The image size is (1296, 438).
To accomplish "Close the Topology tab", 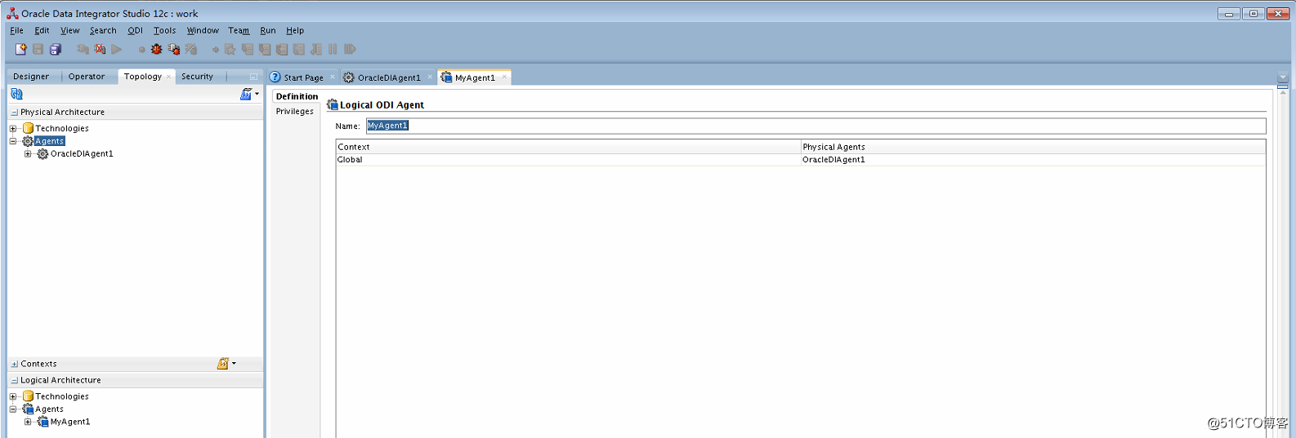I will [169, 77].
